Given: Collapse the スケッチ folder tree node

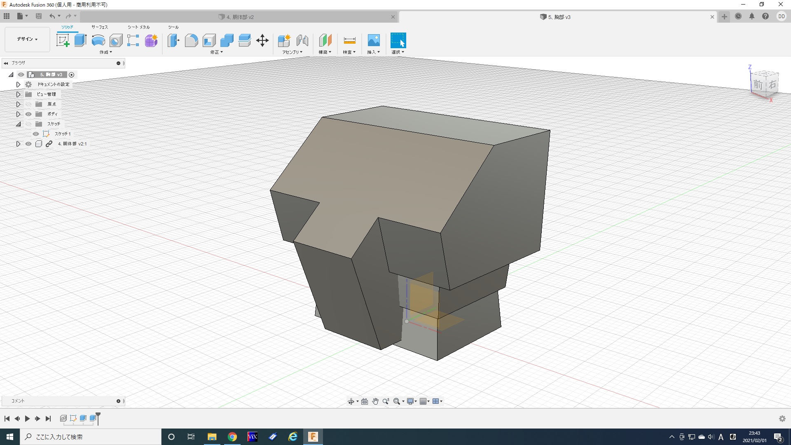Looking at the screenshot, I should (x=18, y=124).
